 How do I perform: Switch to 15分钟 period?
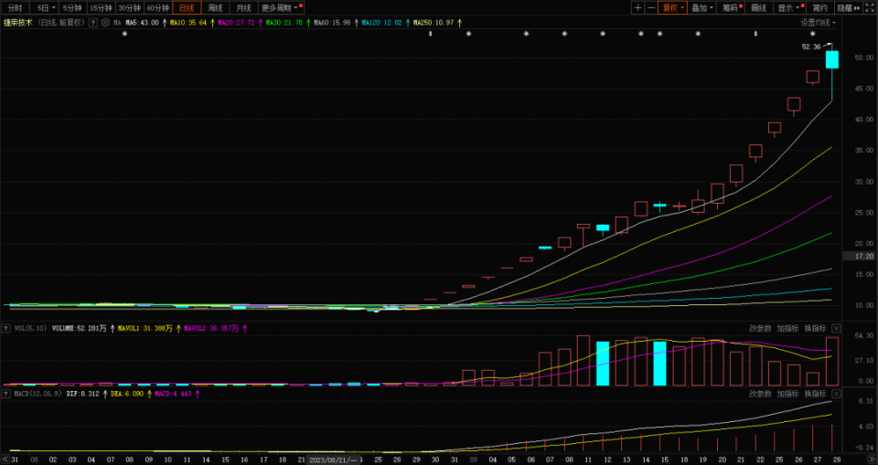point(101,8)
